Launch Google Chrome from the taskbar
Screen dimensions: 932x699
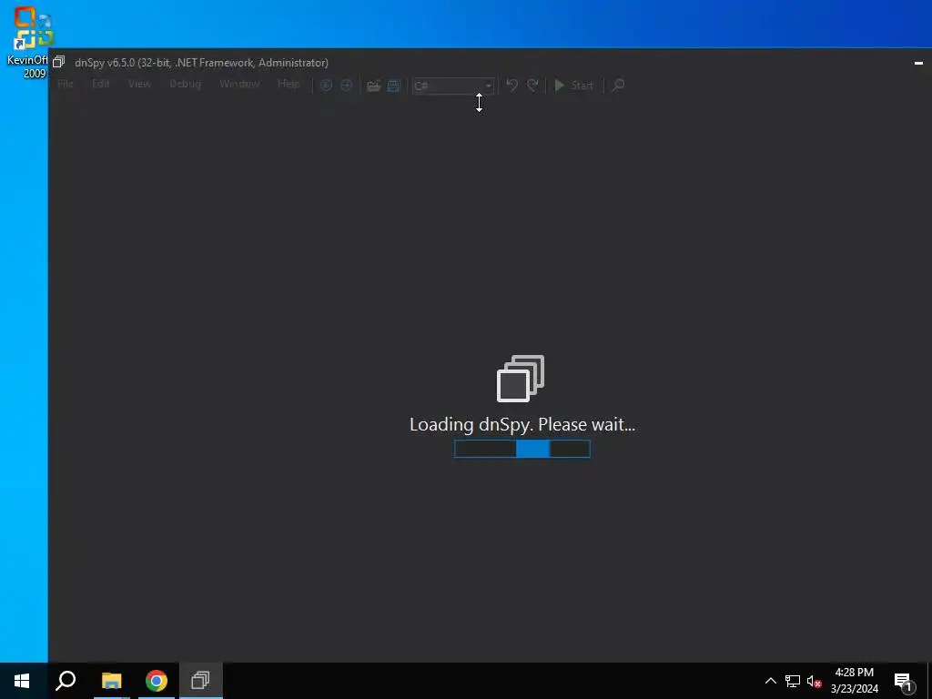pos(157,681)
